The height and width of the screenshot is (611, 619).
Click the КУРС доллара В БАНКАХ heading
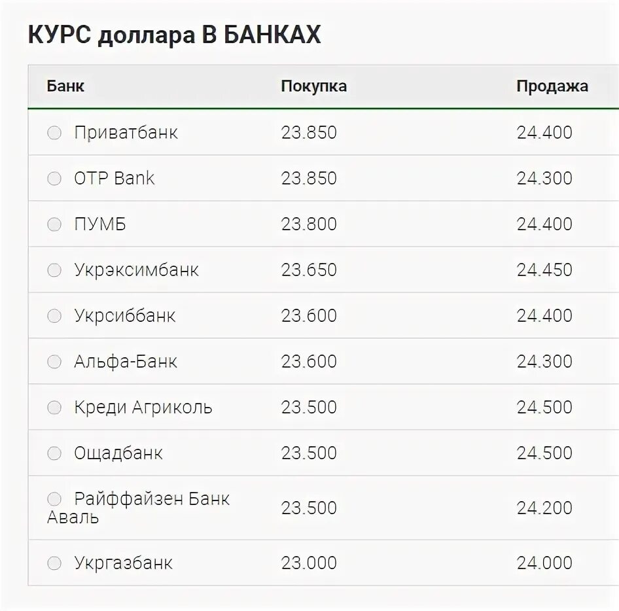tap(175, 35)
